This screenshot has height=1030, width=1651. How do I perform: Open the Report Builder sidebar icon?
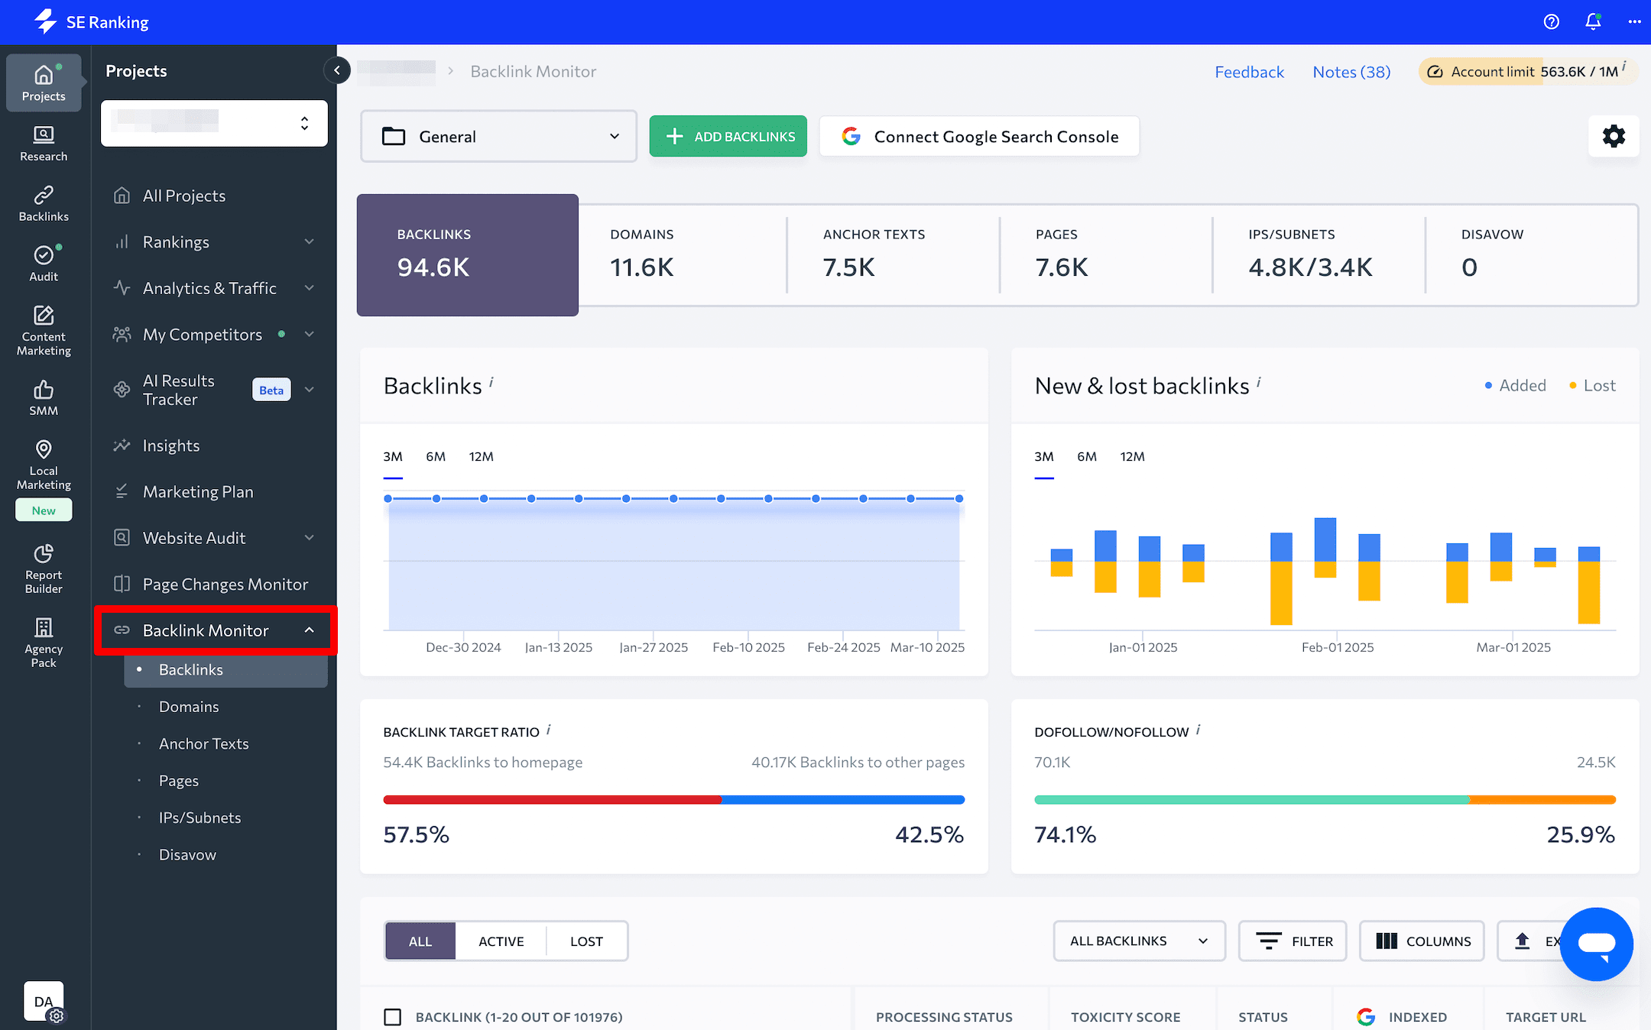tap(44, 567)
